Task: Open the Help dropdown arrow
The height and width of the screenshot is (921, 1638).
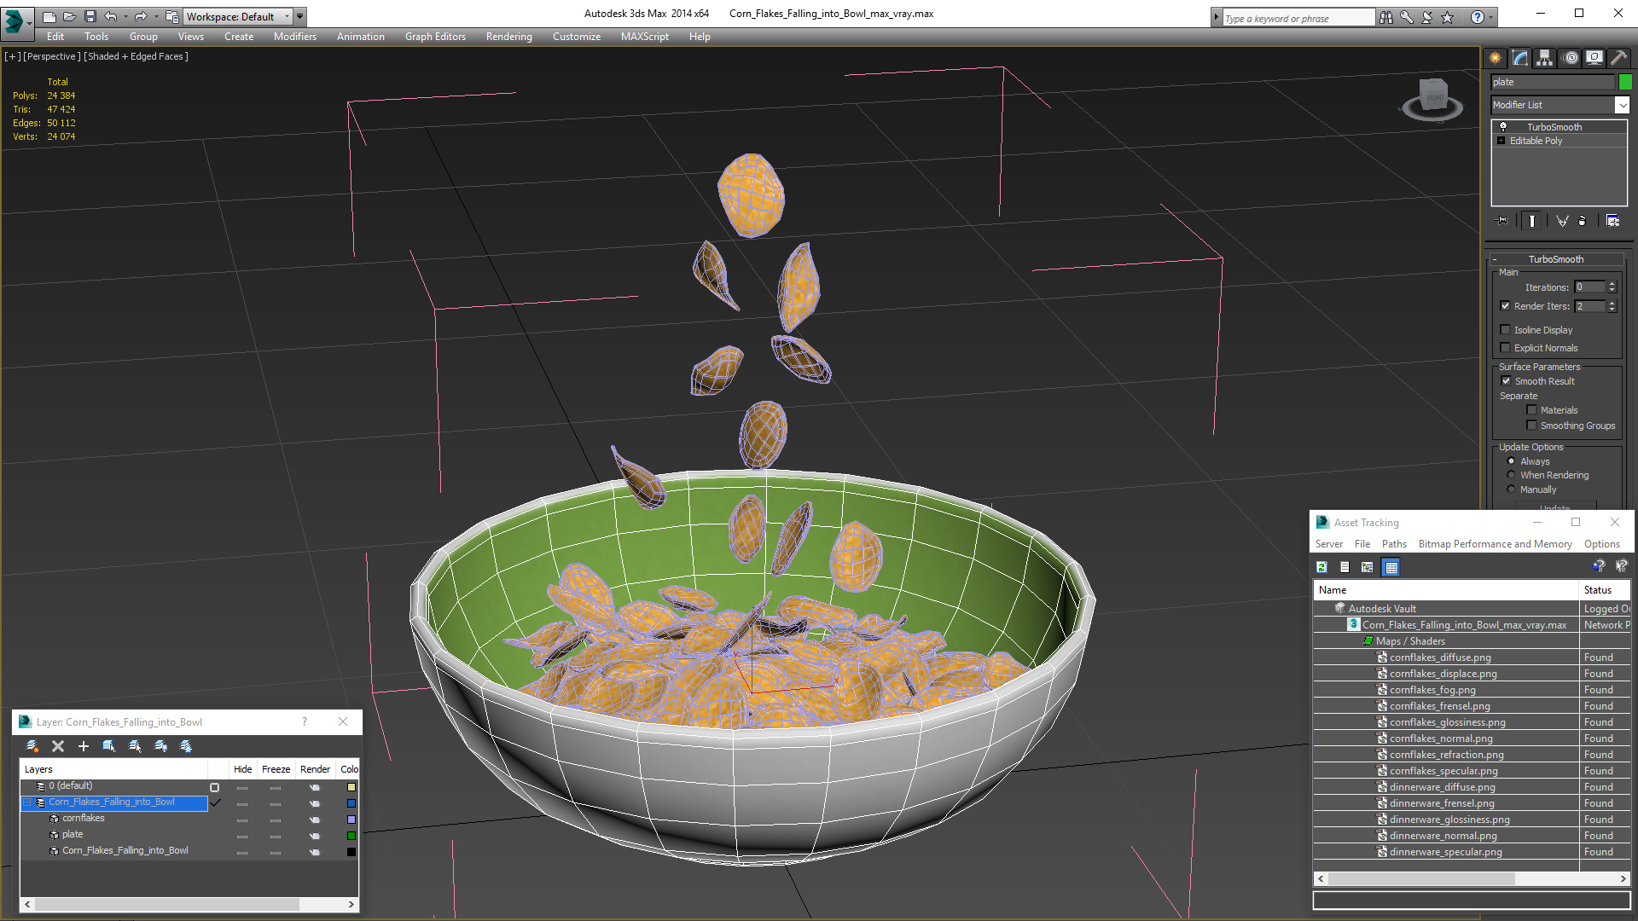Action: click(x=1491, y=17)
